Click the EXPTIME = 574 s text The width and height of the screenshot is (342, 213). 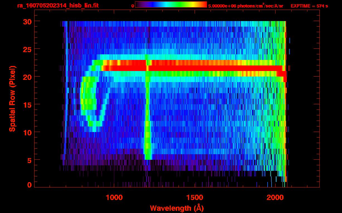click(309, 6)
